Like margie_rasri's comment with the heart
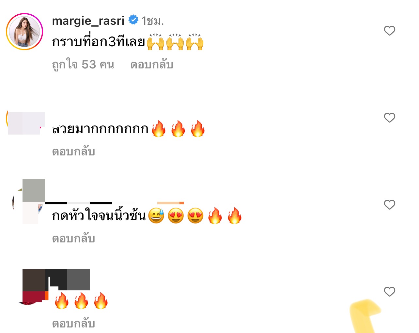This screenshot has height=333, width=419. [389, 31]
